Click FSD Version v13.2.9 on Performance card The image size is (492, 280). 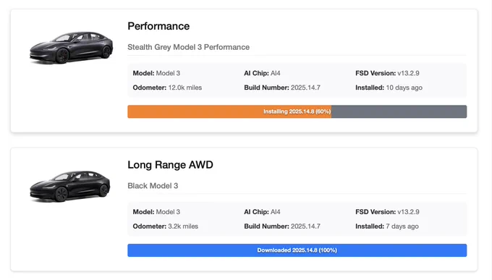pyautogui.click(x=387, y=73)
